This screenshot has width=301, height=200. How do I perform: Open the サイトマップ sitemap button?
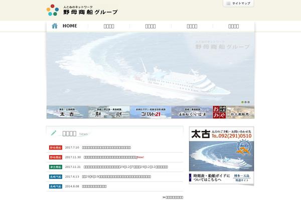click(238, 3)
